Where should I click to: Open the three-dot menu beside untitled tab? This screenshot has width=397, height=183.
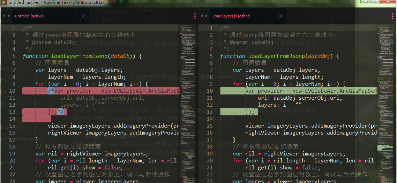(195, 16)
